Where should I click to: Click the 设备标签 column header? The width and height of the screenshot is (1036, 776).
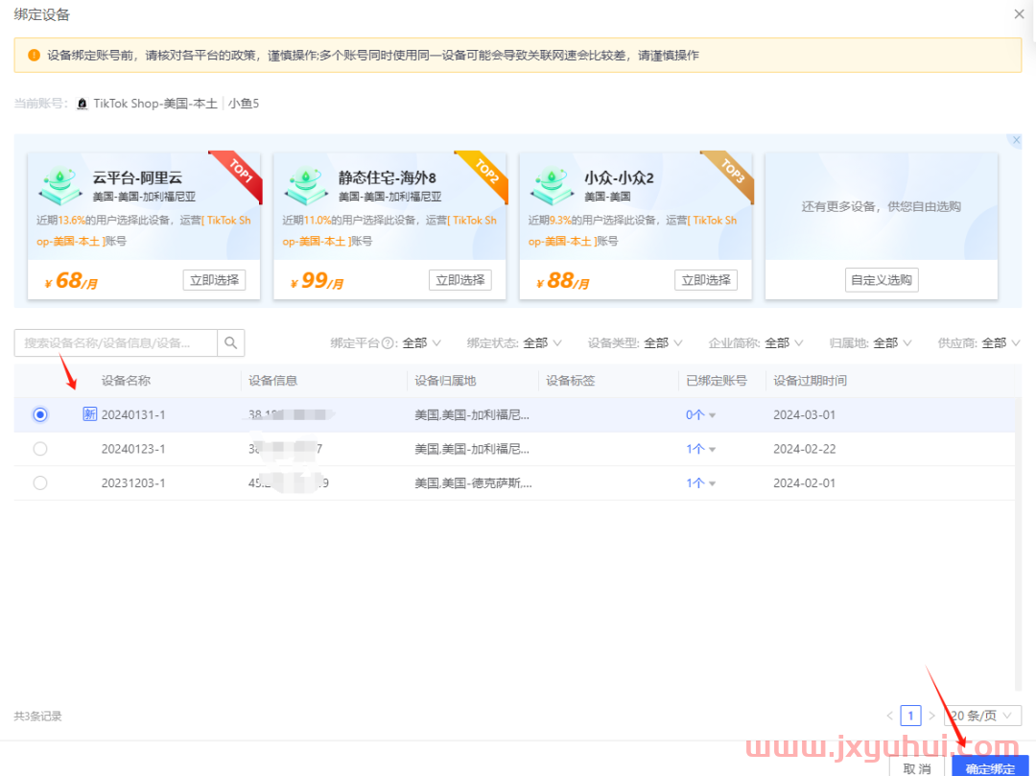click(570, 381)
